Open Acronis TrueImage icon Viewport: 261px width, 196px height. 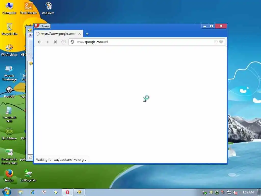coord(9,73)
